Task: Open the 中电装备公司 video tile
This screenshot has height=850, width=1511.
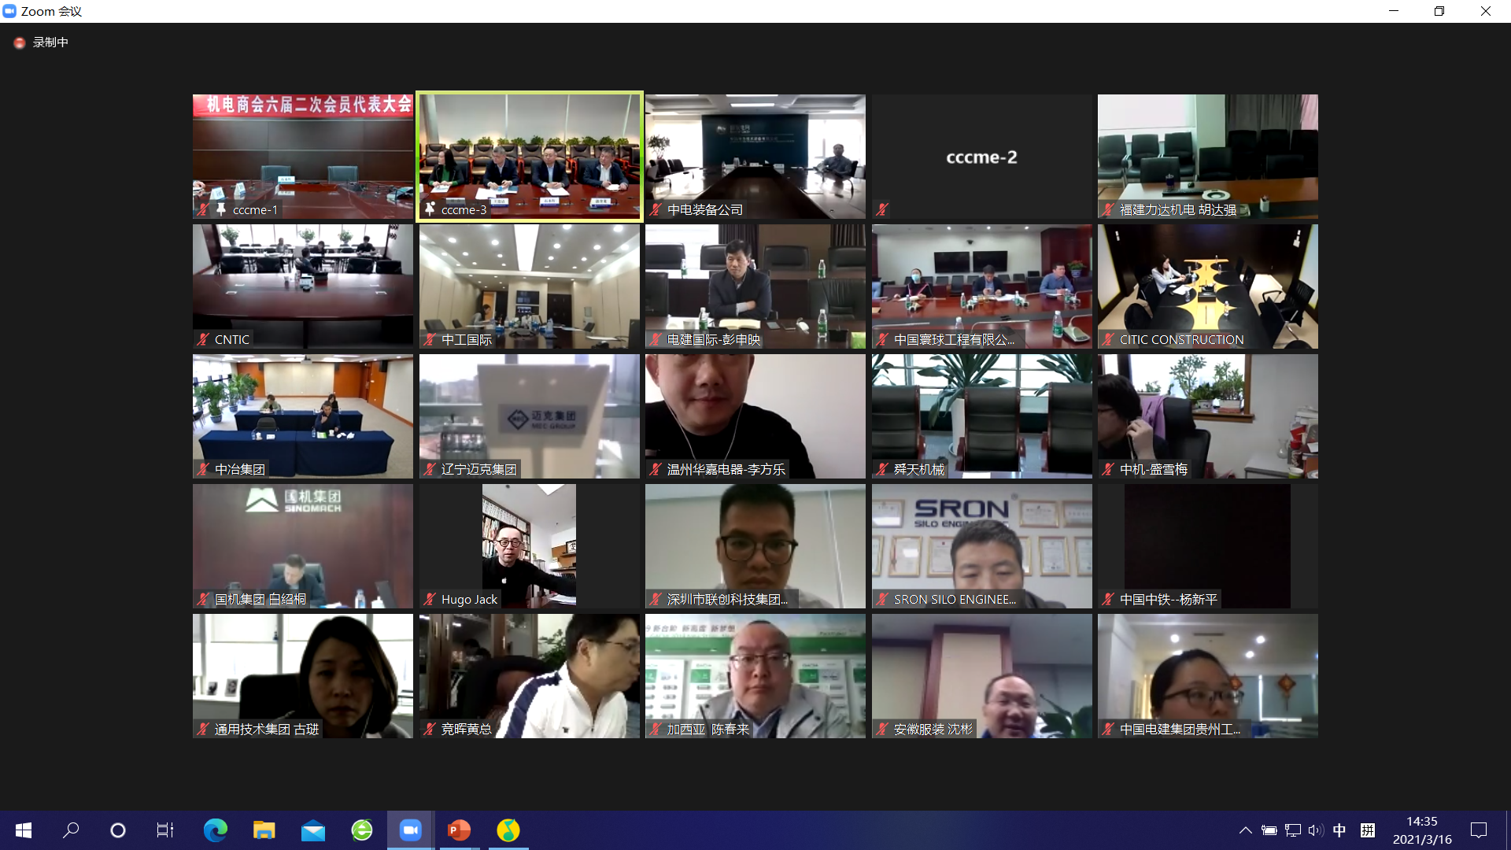Action: (755, 157)
